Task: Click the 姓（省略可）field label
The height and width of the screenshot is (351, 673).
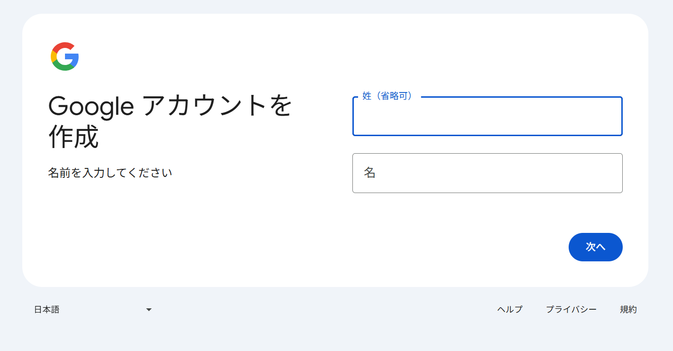Action: point(387,95)
